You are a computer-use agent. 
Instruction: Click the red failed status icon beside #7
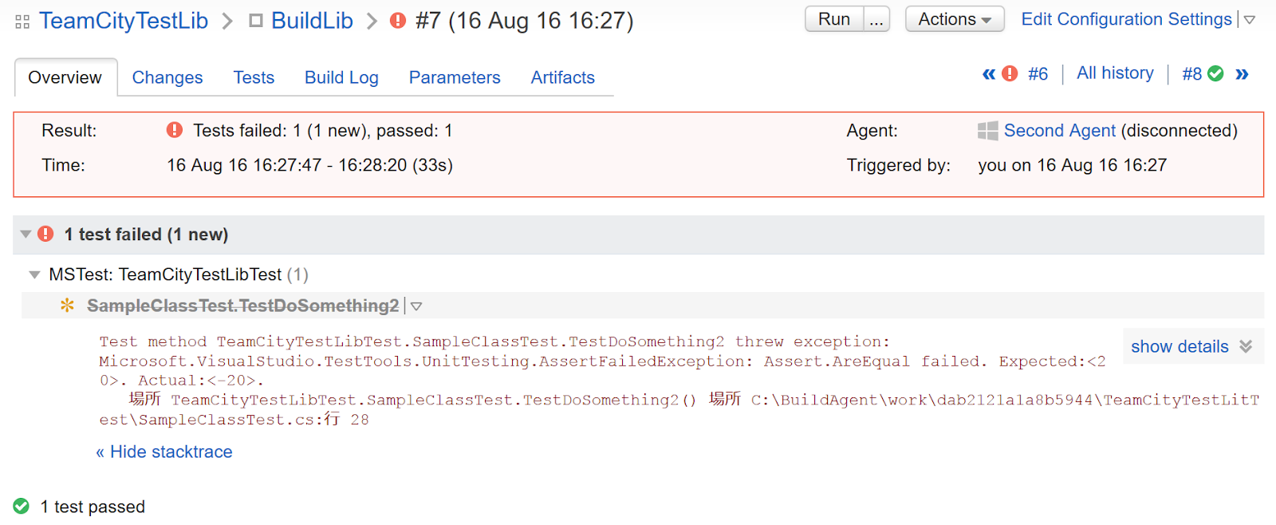pyautogui.click(x=398, y=21)
